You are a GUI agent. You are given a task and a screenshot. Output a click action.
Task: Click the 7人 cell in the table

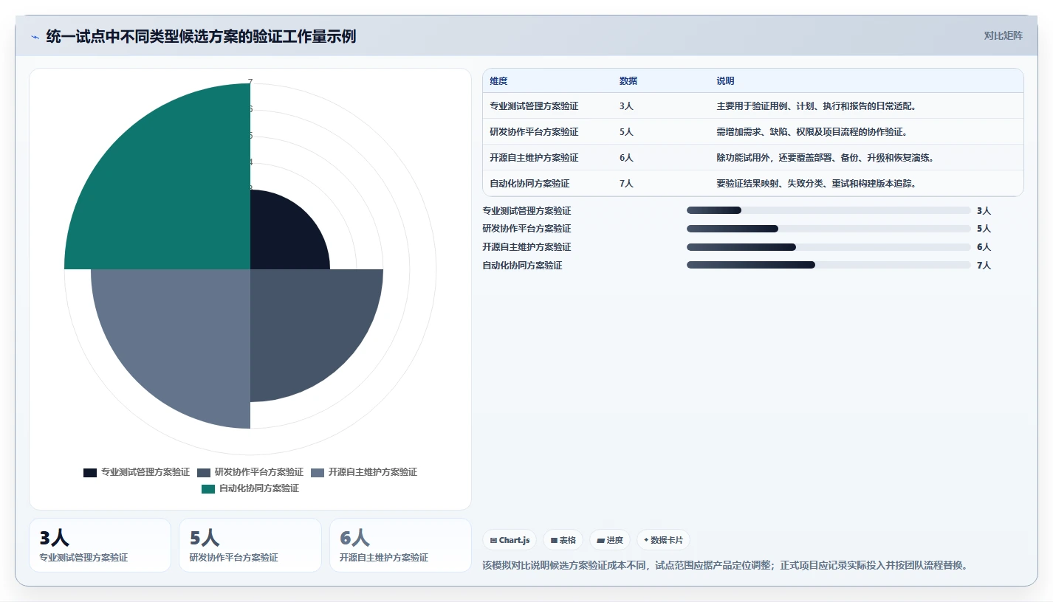click(x=626, y=184)
